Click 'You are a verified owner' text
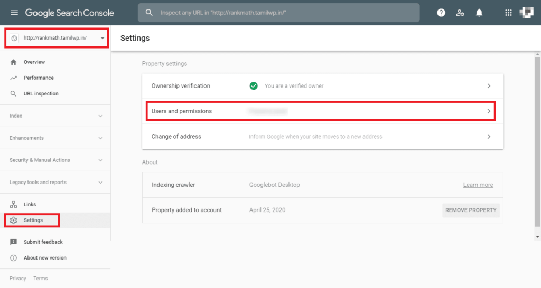 (294, 86)
